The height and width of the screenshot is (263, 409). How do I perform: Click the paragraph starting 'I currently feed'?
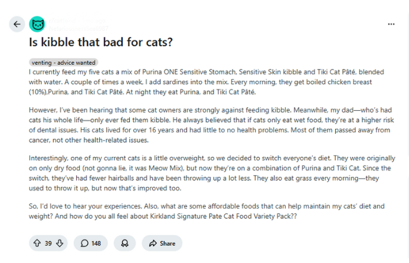pyautogui.click(x=207, y=82)
